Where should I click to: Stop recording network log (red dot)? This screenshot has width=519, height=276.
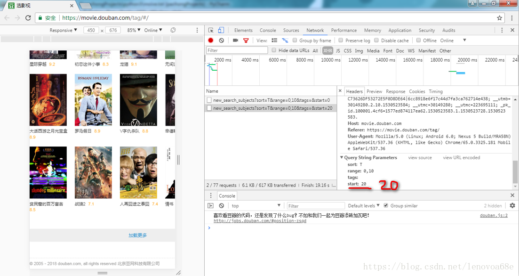[x=210, y=41]
